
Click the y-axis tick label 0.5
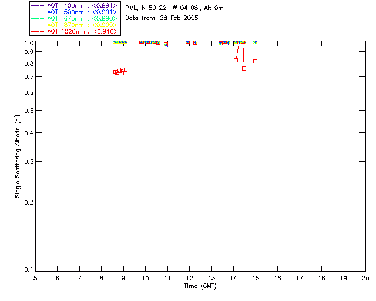click(29, 111)
